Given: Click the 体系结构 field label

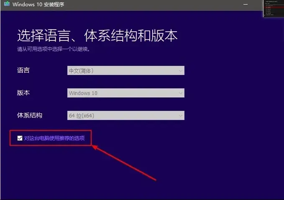Looking at the screenshot, I should (x=30, y=115).
